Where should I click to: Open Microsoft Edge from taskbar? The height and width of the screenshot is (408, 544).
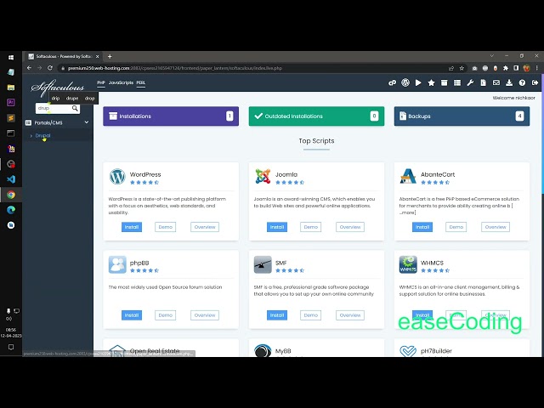click(x=11, y=210)
